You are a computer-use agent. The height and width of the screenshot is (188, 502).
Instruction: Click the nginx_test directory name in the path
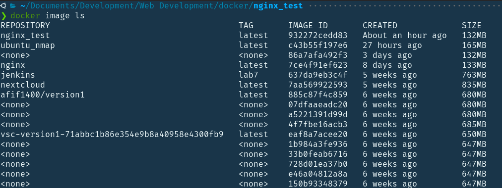278,6
